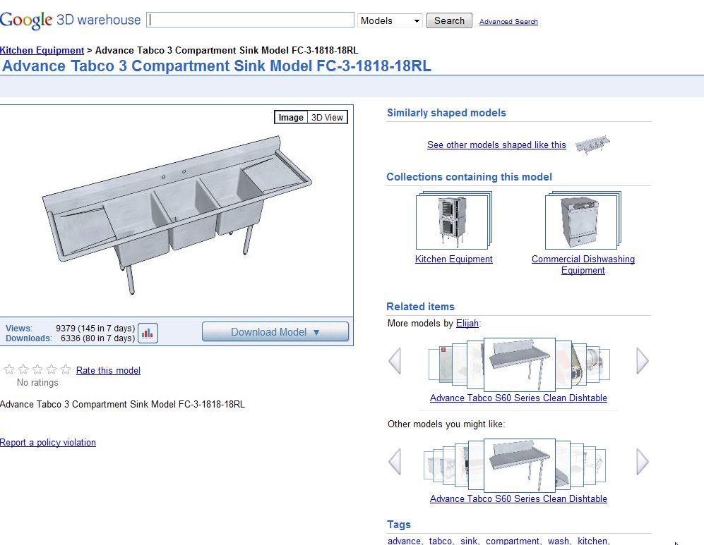704x545 pixels.
Task: Open the view statistics bar chart icon
Action: (x=148, y=333)
